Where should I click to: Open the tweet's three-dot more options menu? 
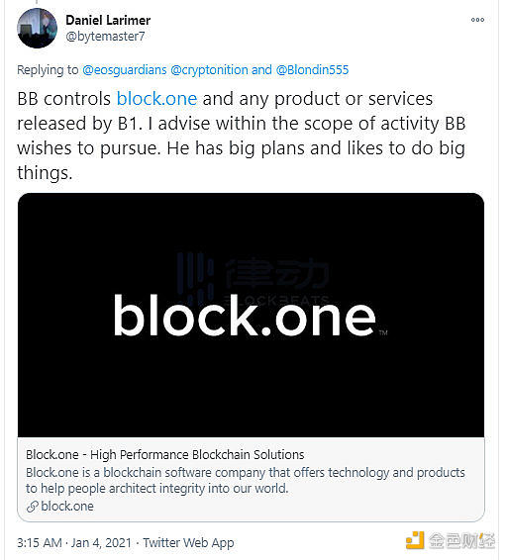point(477,20)
